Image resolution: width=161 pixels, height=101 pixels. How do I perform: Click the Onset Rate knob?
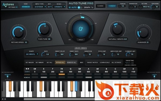[x=72, y=54]
